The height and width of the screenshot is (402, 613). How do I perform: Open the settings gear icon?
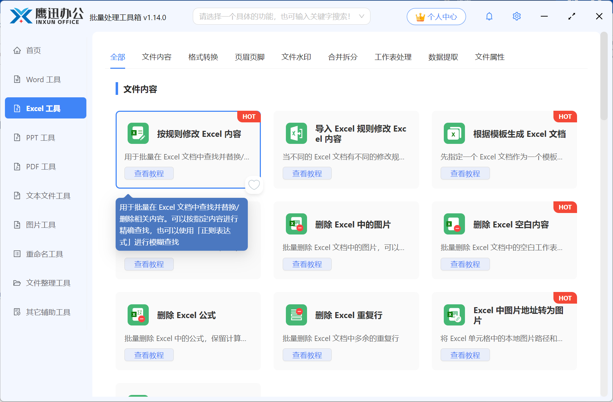point(516,16)
